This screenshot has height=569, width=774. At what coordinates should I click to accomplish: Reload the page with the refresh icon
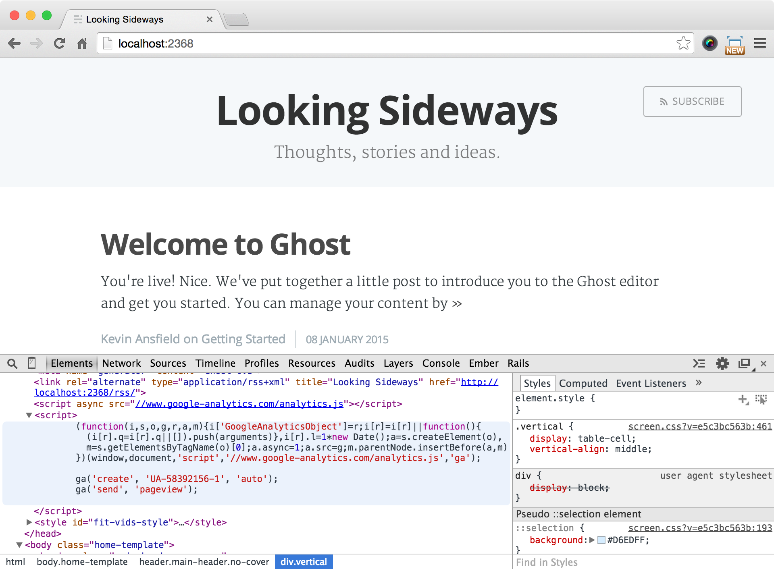click(59, 44)
